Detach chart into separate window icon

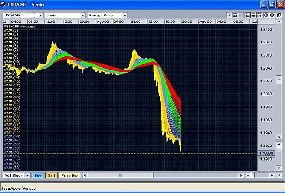click(279, 15)
